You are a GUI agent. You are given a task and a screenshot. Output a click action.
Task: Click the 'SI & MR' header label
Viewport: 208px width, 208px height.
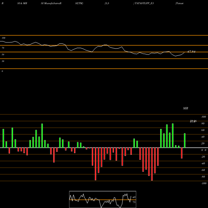point(22,3)
